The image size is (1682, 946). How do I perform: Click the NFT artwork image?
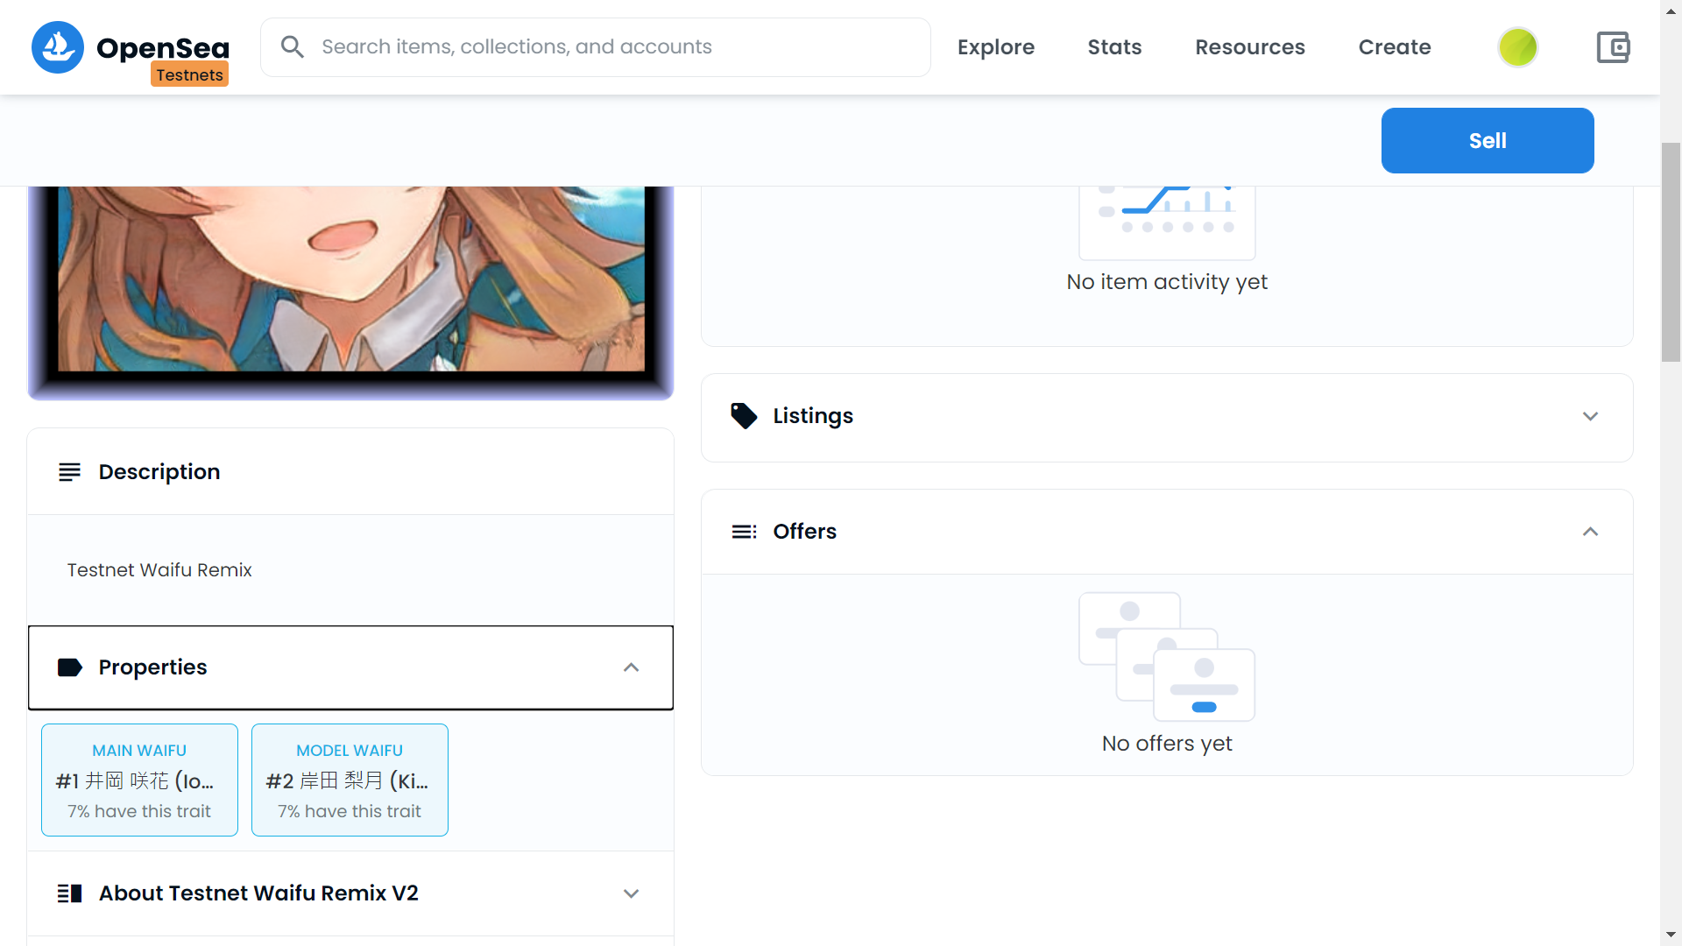(350, 293)
